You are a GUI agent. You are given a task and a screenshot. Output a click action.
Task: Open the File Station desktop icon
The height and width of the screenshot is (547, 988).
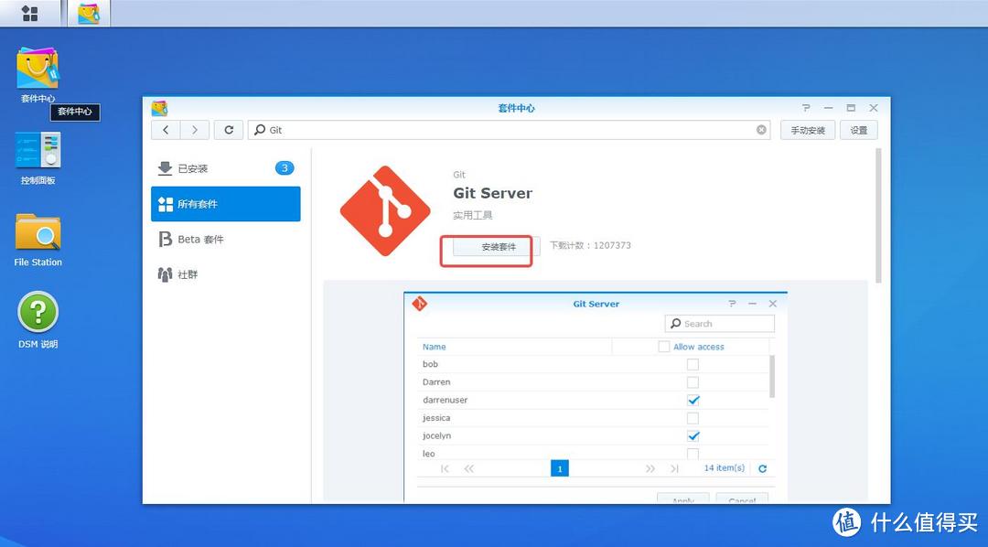pyautogui.click(x=38, y=240)
